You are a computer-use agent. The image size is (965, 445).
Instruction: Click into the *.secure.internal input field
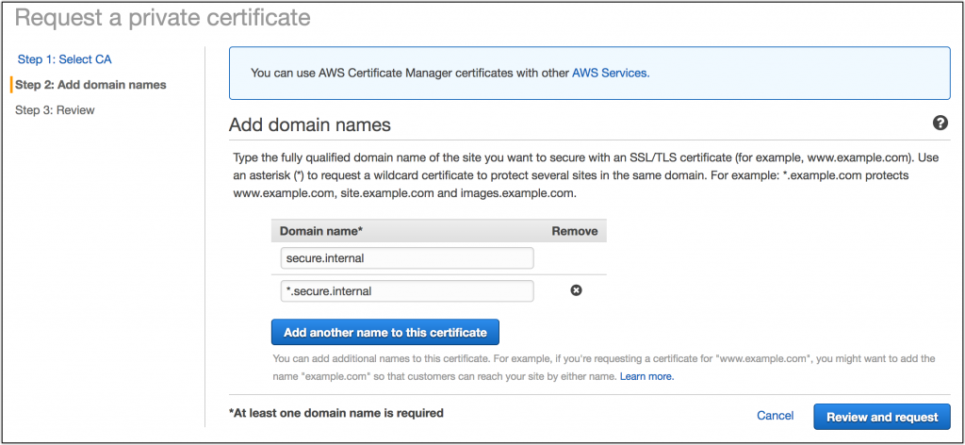(407, 291)
